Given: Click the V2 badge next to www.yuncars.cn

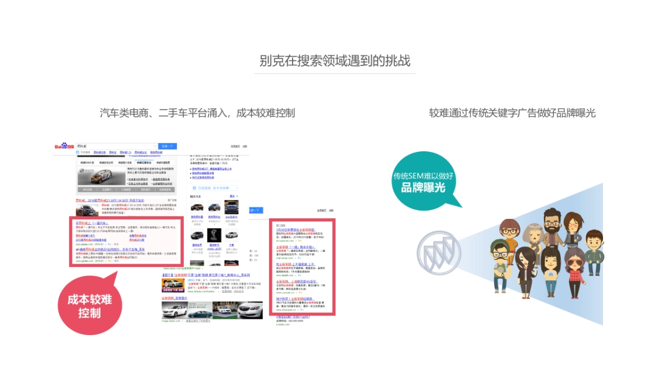Looking at the screenshot, I should [x=299, y=293].
